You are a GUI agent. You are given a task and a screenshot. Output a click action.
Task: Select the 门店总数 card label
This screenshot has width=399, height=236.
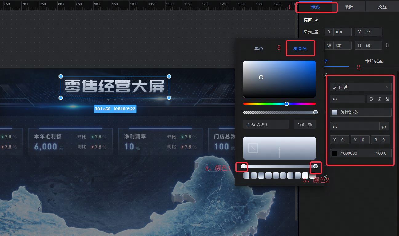coord(225,137)
